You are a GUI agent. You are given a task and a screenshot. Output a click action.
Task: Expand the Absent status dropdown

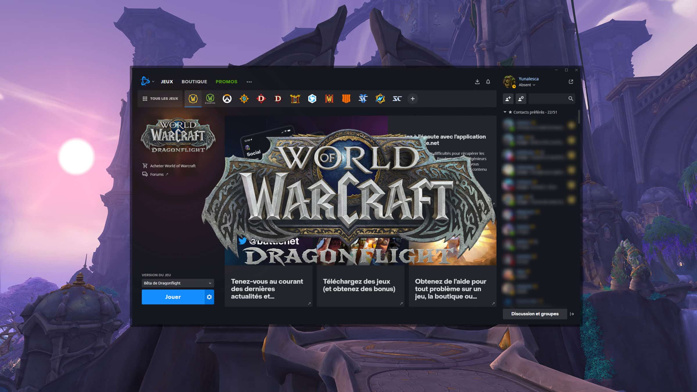[527, 85]
